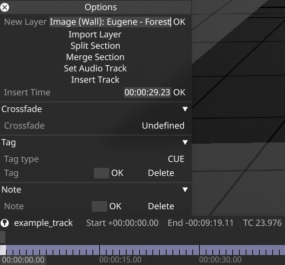The height and width of the screenshot is (265, 285).
Task: Click the Insert Time value field
Action: 147,93
